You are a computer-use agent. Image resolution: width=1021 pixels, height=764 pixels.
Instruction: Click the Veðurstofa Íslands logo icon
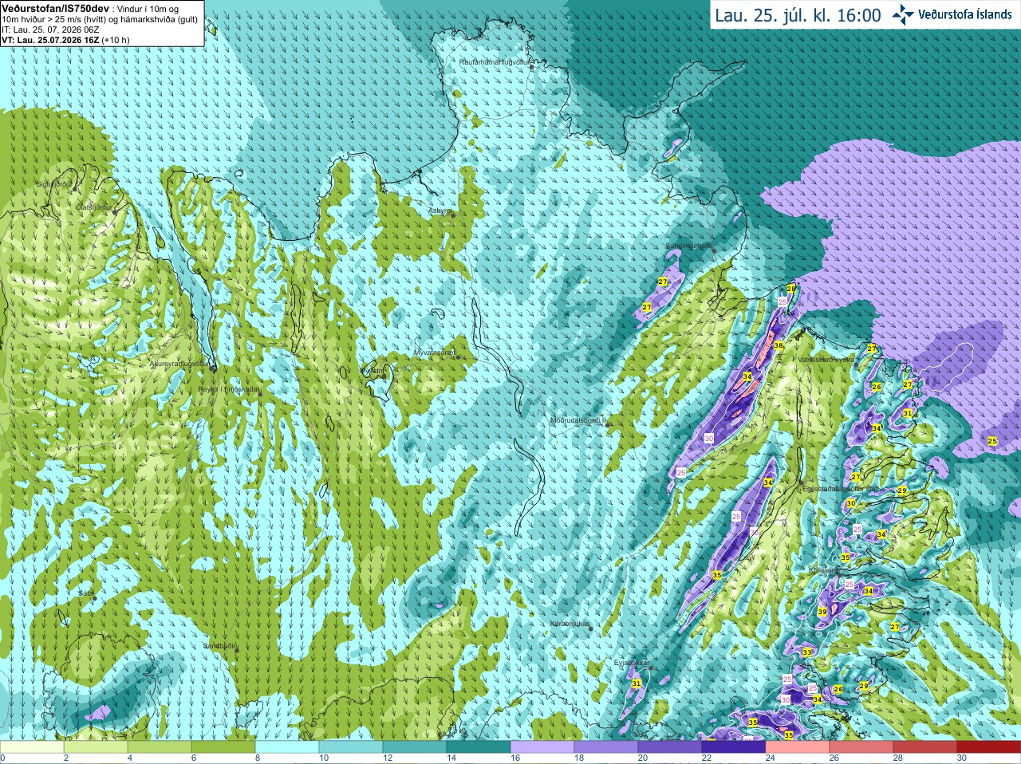903,14
